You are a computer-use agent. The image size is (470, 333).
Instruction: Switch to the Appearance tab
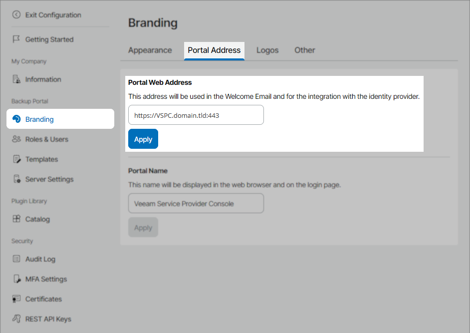tap(150, 50)
